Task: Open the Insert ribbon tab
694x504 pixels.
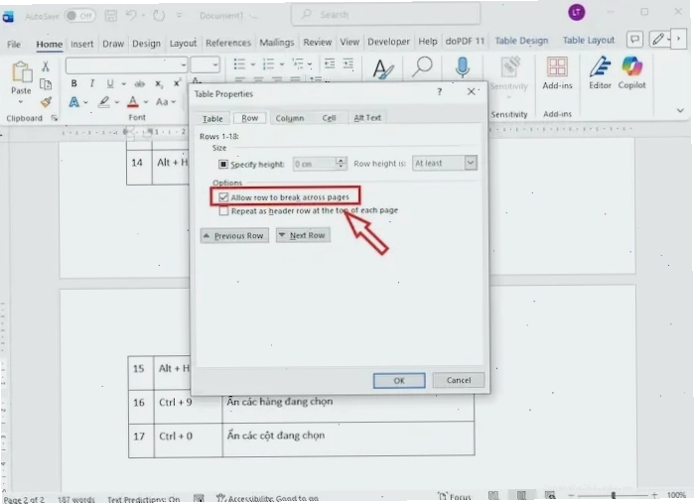Action: pos(81,44)
